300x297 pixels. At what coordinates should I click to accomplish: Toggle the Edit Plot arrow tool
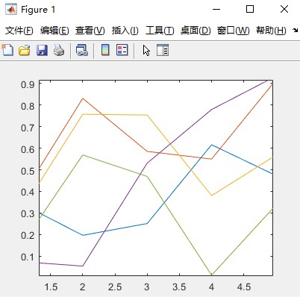pyautogui.click(x=146, y=51)
